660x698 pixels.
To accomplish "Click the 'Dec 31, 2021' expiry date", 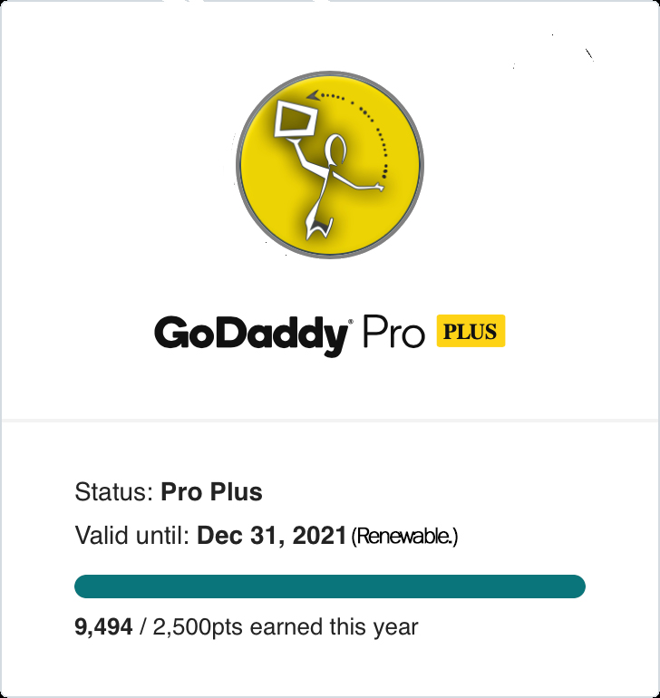I will pyautogui.click(x=272, y=535).
